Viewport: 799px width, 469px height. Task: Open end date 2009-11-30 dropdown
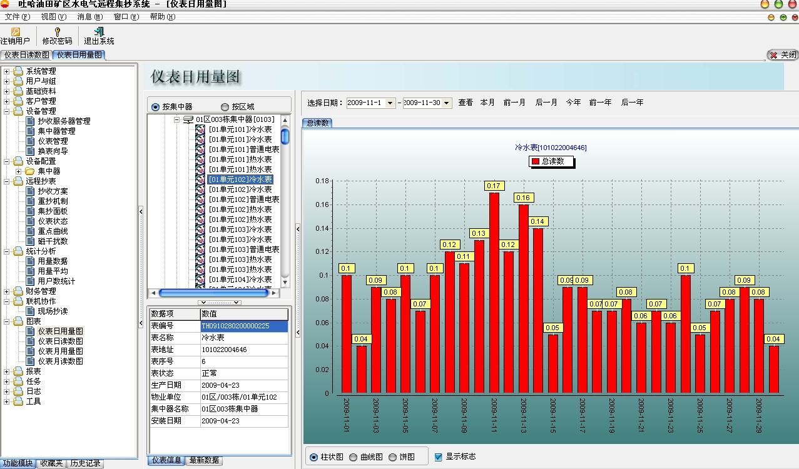click(x=447, y=103)
